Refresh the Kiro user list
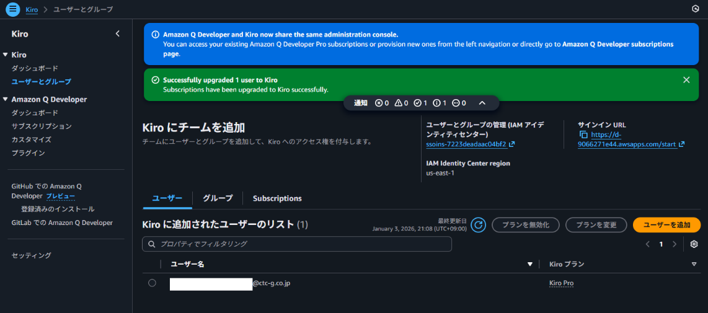Image resolution: width=708 pixels, height=313 pixels. [478, 224]
